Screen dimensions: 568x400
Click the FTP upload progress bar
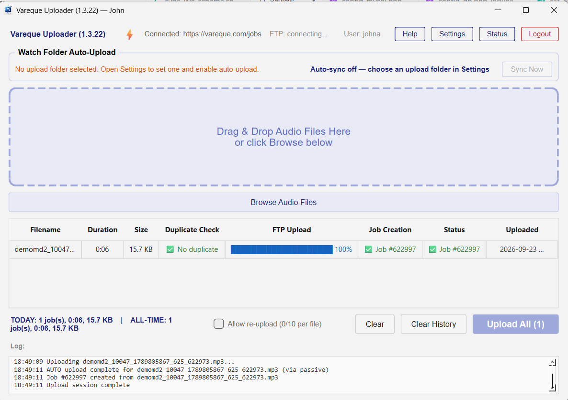click(282, 249)
